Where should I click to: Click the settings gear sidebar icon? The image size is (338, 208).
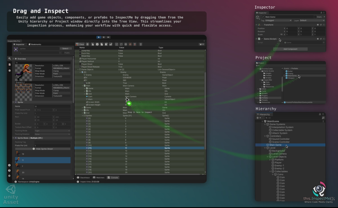[x=9, y=176]
